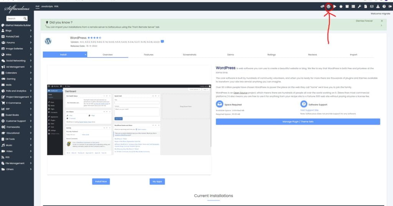Screen dimensions: 393x206
Task: Click the import download-arrow icon
Action: pos(378,7)
